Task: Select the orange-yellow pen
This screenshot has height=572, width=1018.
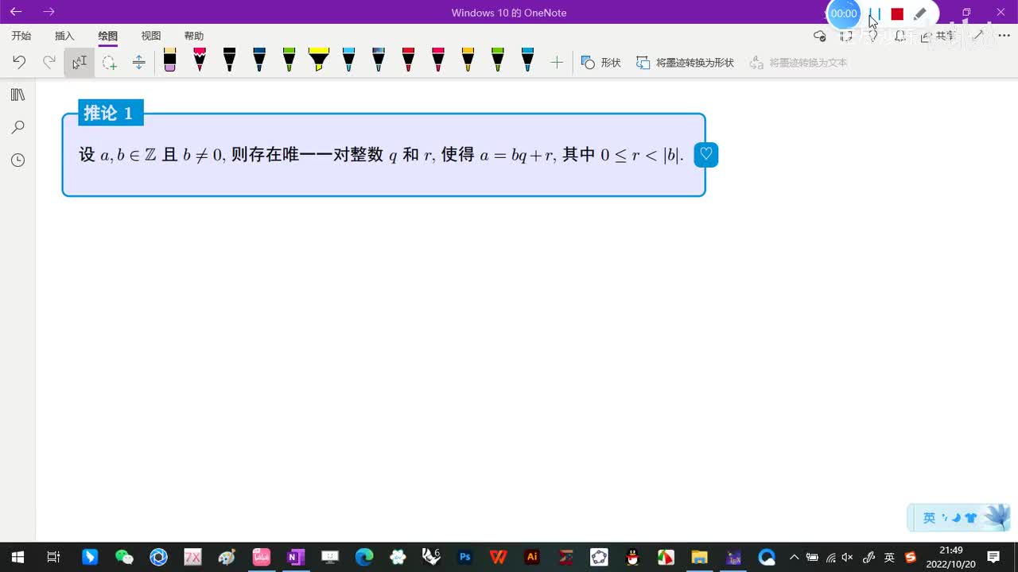Action: pyautogui.click(x=468, y=60)
